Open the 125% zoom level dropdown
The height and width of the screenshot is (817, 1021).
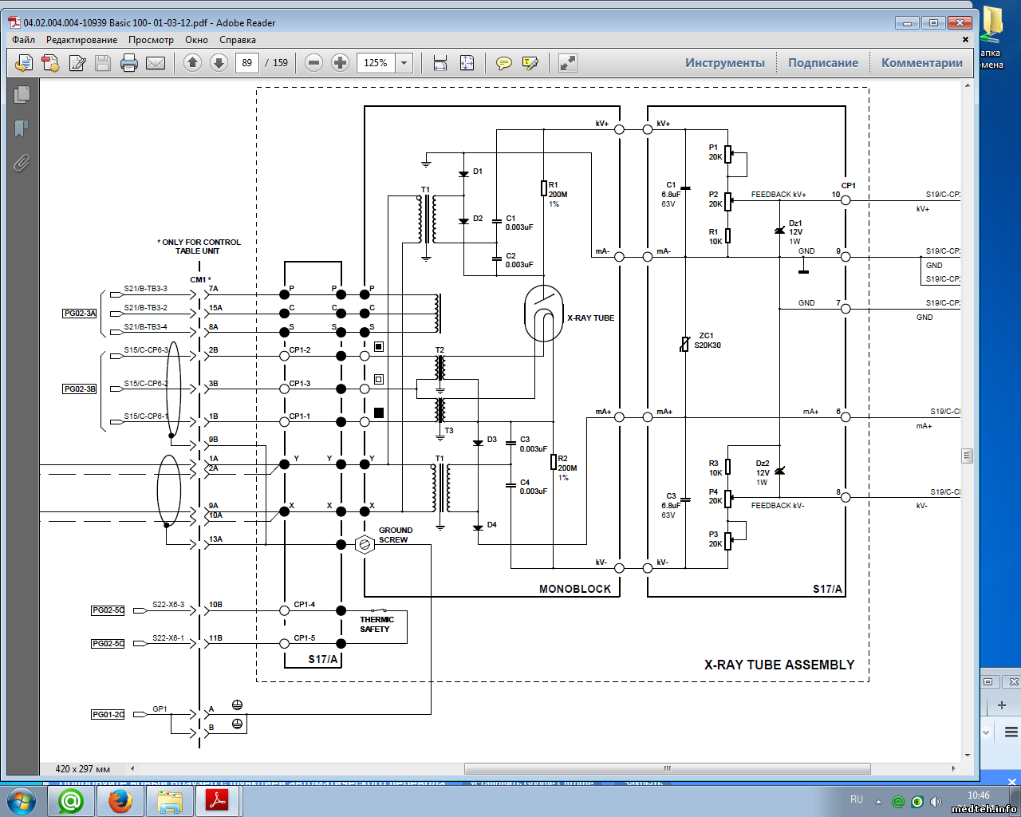click(404, 63)
